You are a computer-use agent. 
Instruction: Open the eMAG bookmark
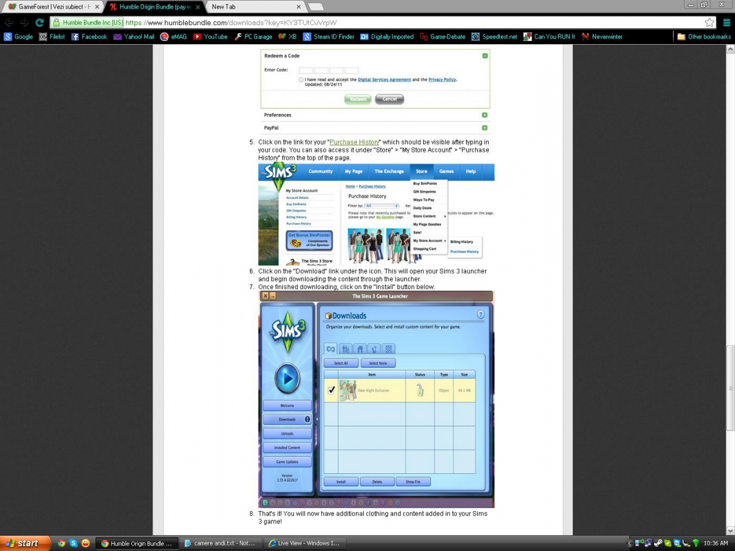pos(174,37)
